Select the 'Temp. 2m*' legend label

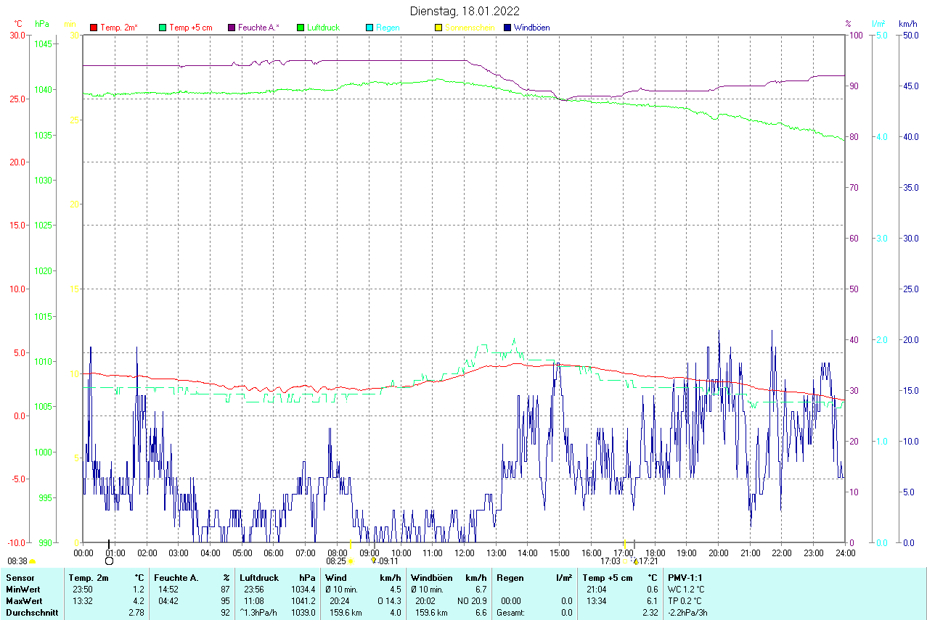point(119,28)
